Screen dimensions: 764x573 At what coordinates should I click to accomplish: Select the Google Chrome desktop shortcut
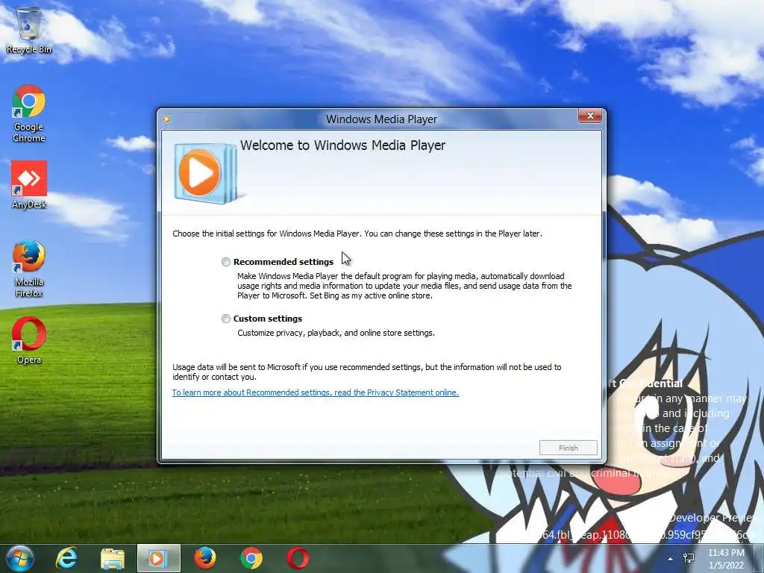[29, 113]
